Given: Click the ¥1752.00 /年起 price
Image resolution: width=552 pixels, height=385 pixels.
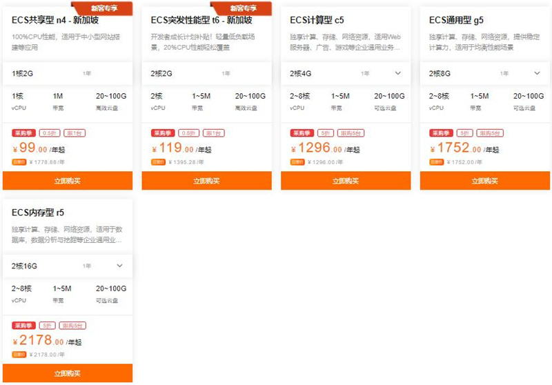Looking at the screenshot, I should (464, 148).
